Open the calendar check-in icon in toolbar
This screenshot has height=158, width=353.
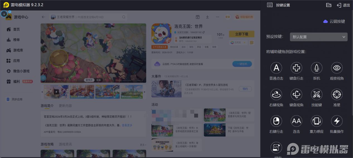tap(198, 17)
